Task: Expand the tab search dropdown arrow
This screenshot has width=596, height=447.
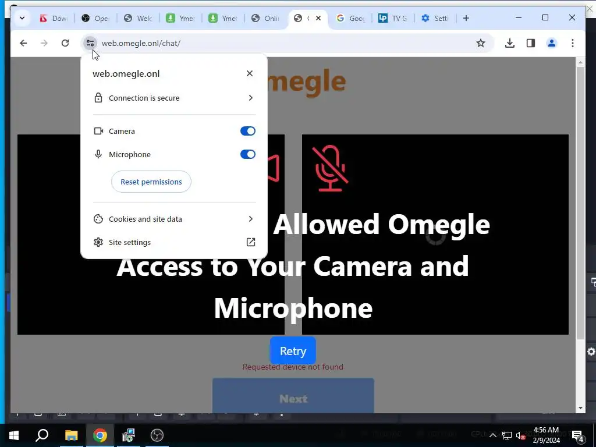Action: point(22,18)
